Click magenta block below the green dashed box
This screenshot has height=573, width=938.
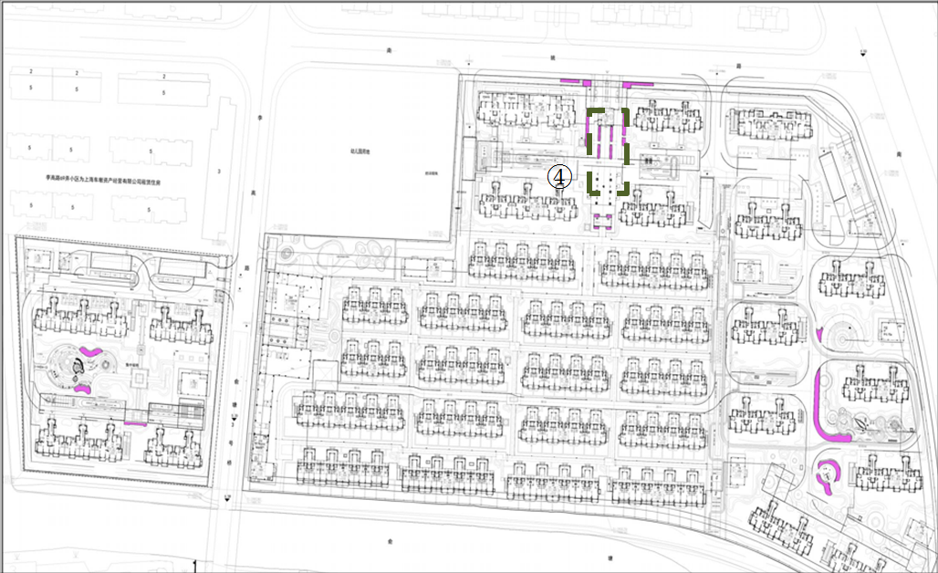pos(601,219)
